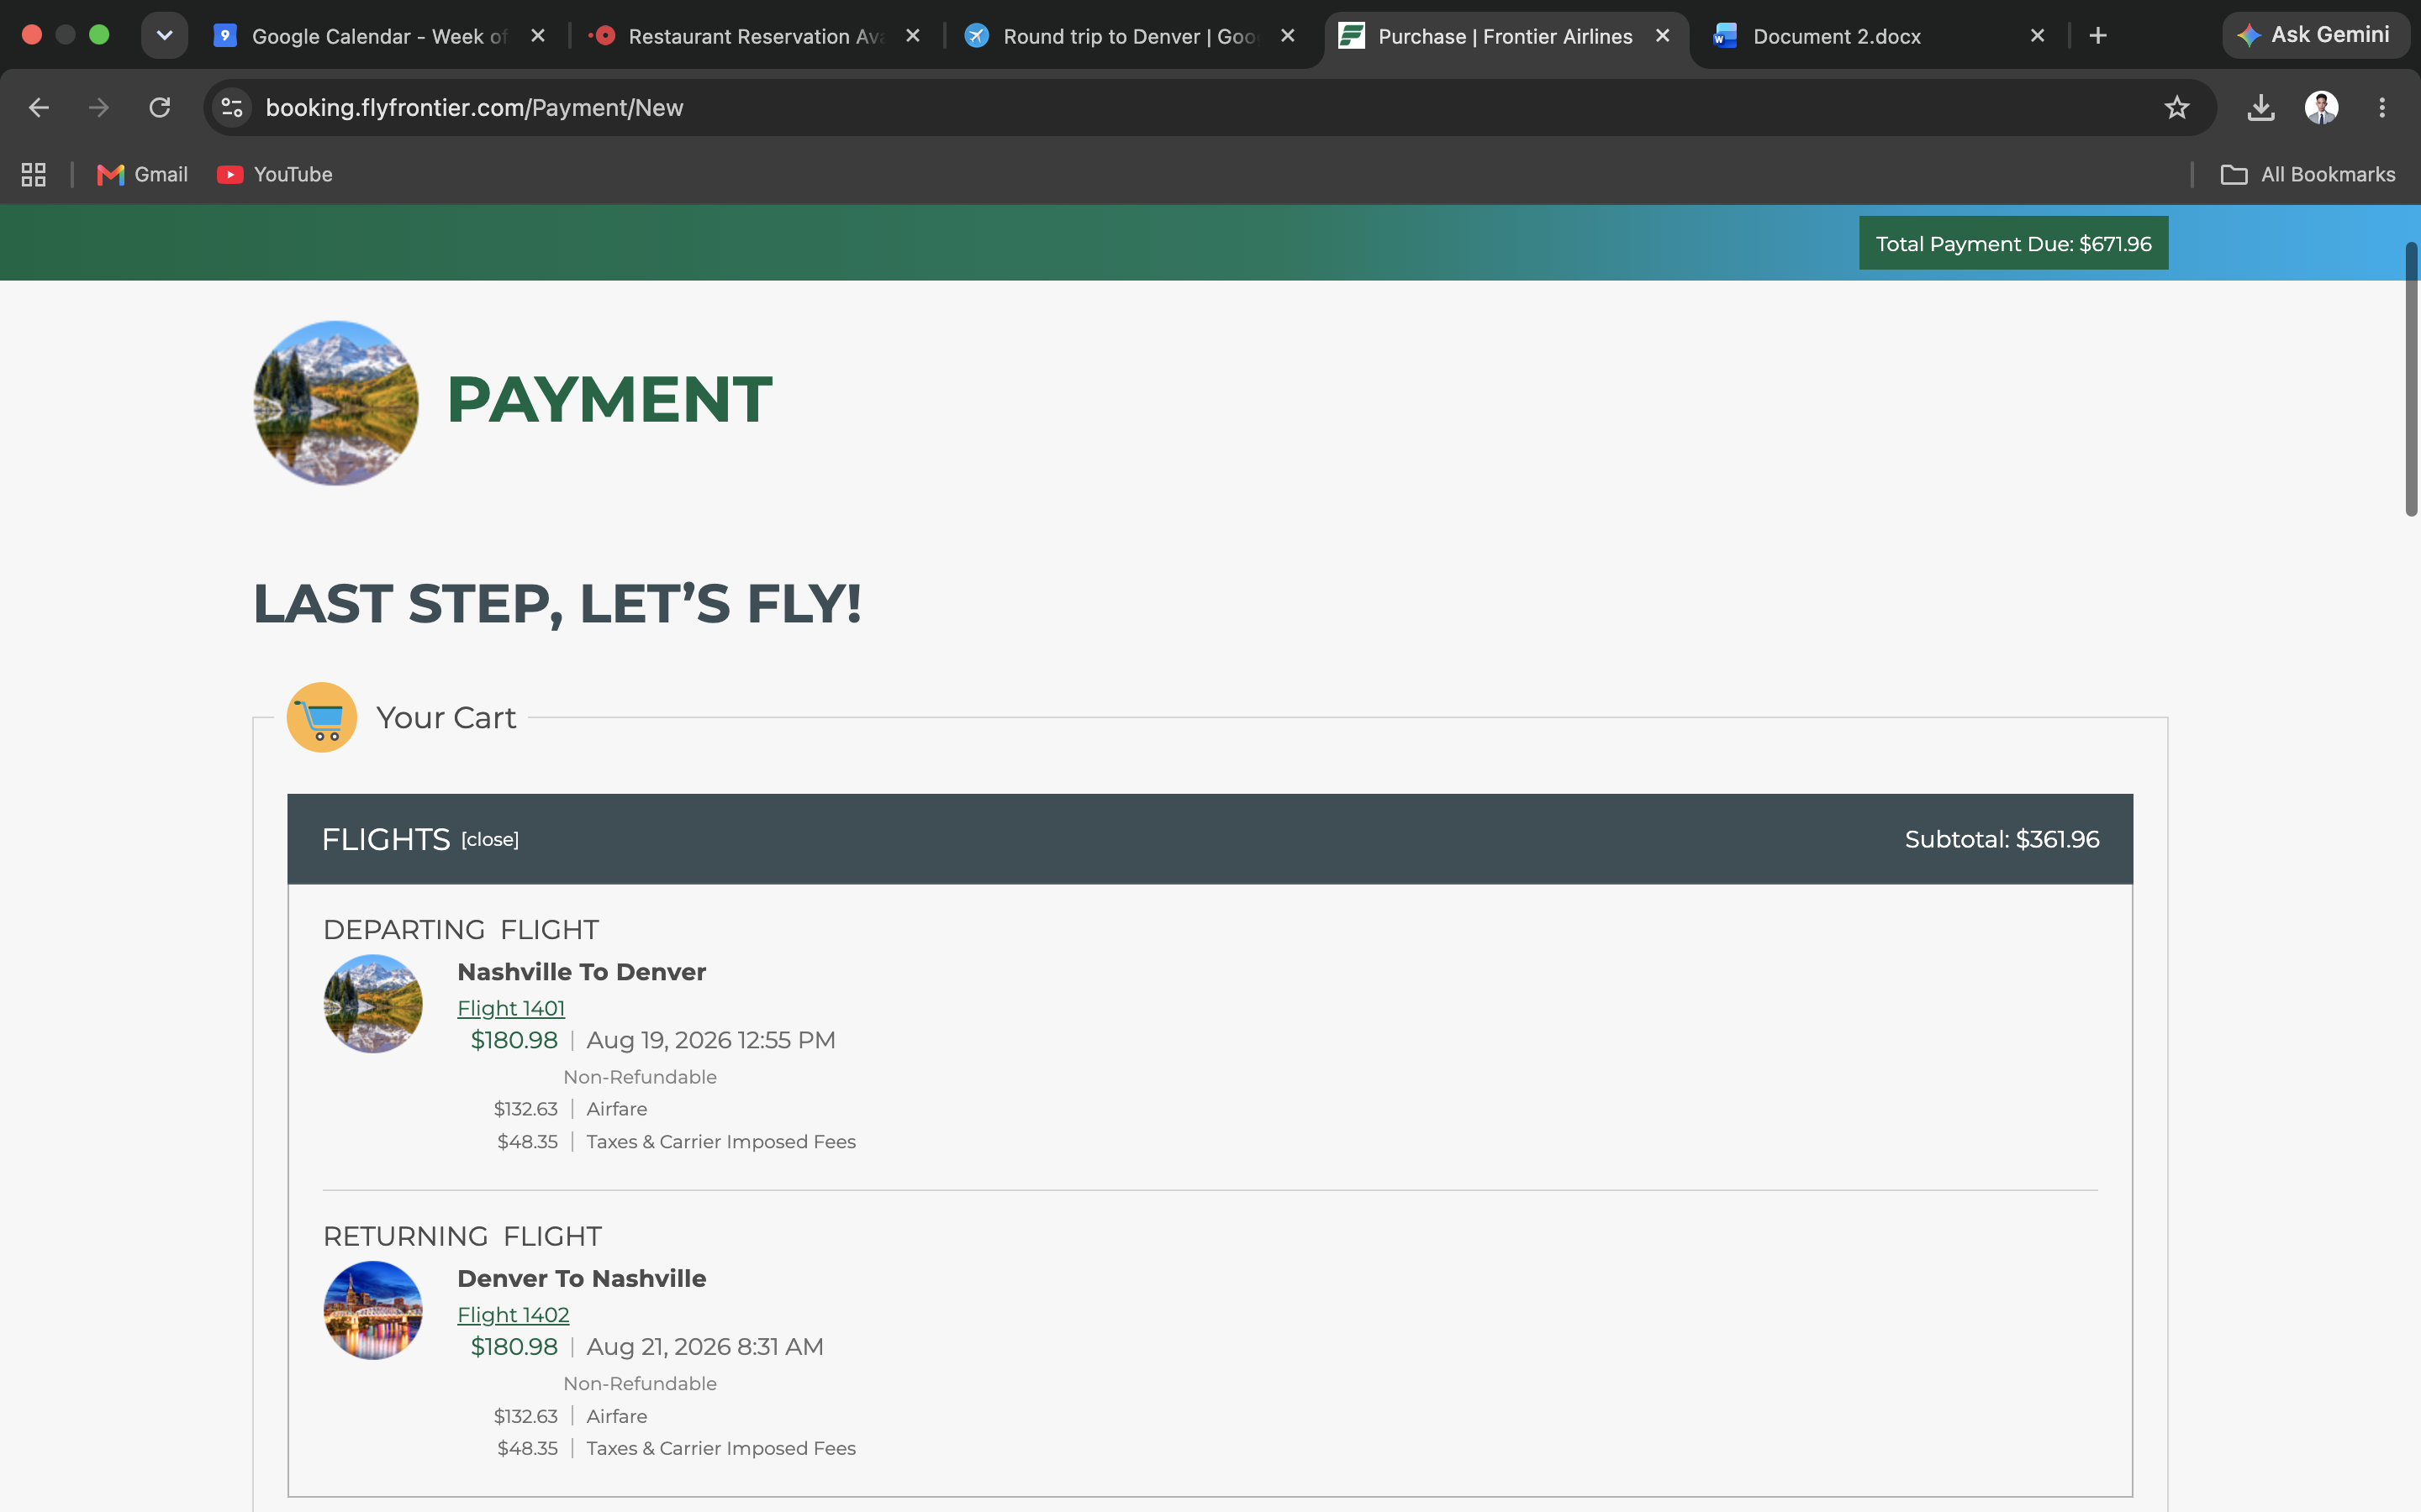The image size is (2421, 1512).
Task: Open the browser downloads icon
Action: (2261, 107)
